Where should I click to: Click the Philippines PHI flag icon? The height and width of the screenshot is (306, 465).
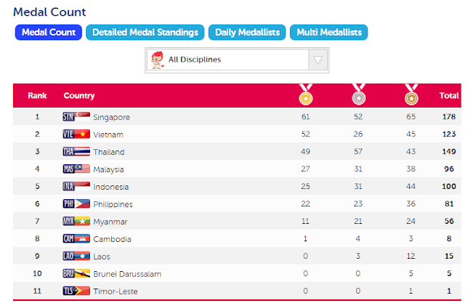click(76, 204)
